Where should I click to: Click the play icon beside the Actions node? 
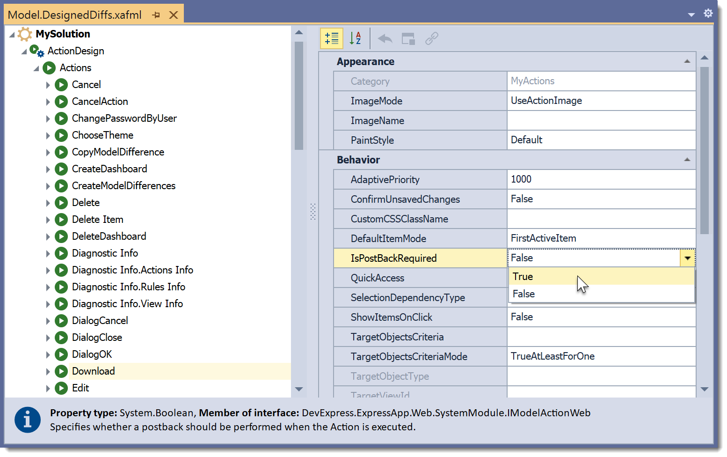click(x=49, y=68)
